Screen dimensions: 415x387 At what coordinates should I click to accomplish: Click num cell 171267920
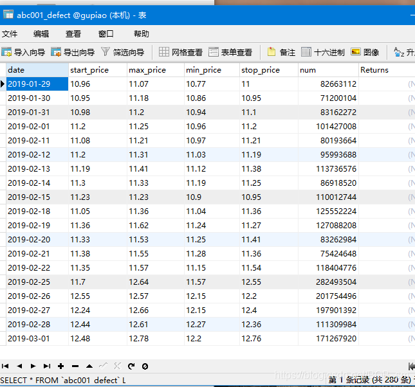coord(328,338)
